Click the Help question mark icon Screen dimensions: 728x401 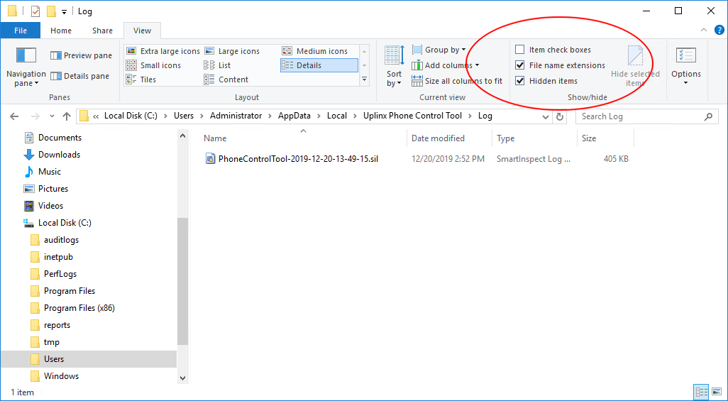tap(719, 31)
